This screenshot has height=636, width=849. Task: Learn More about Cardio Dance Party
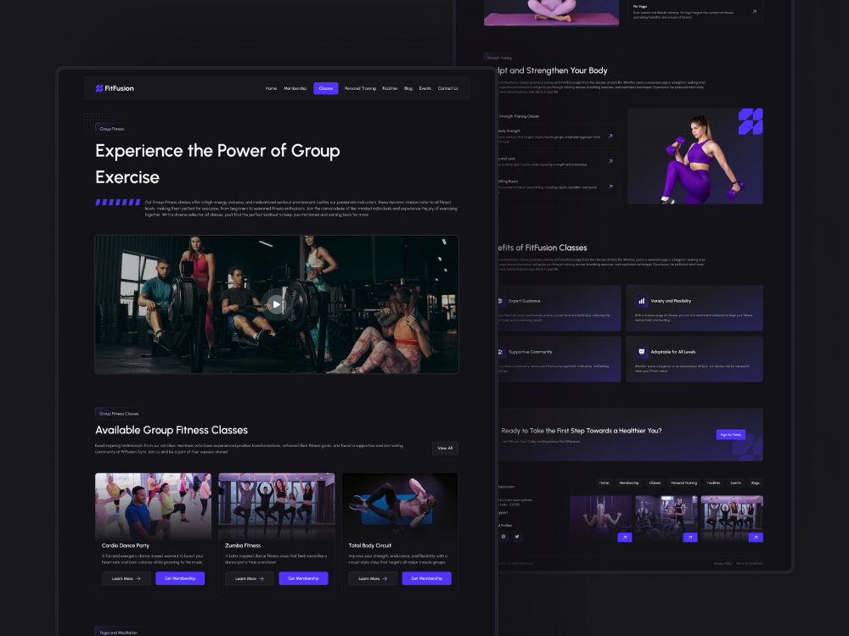coord(126,578)
